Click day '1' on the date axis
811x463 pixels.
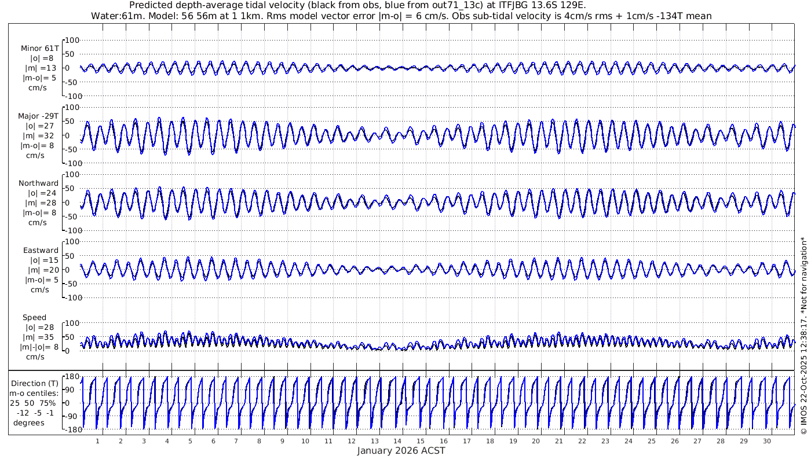click(x=97, y=441)
